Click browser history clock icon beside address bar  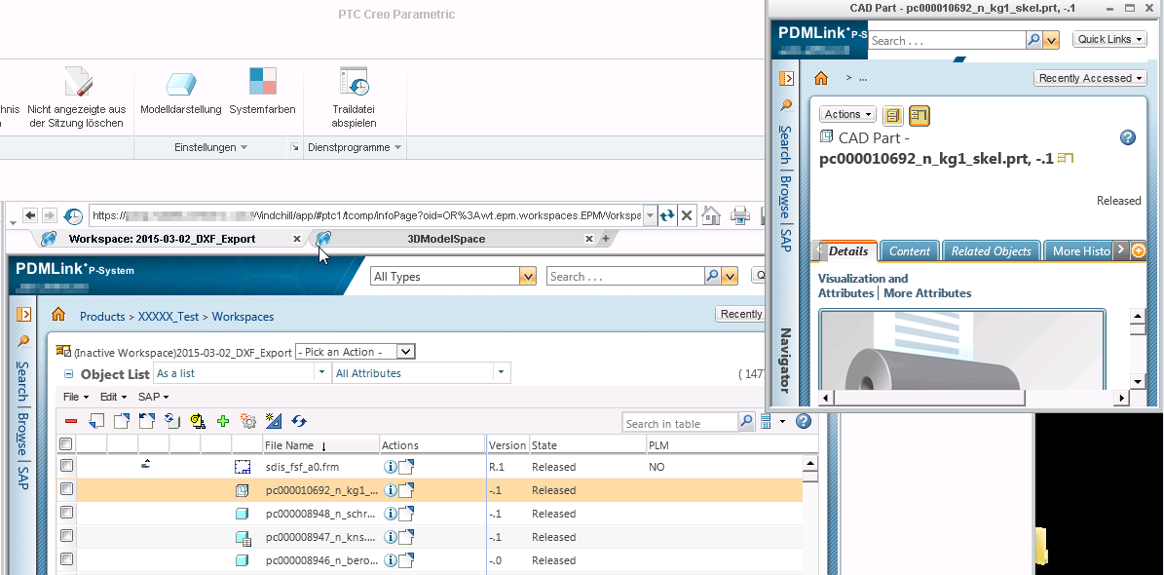(x=73, y=215)
